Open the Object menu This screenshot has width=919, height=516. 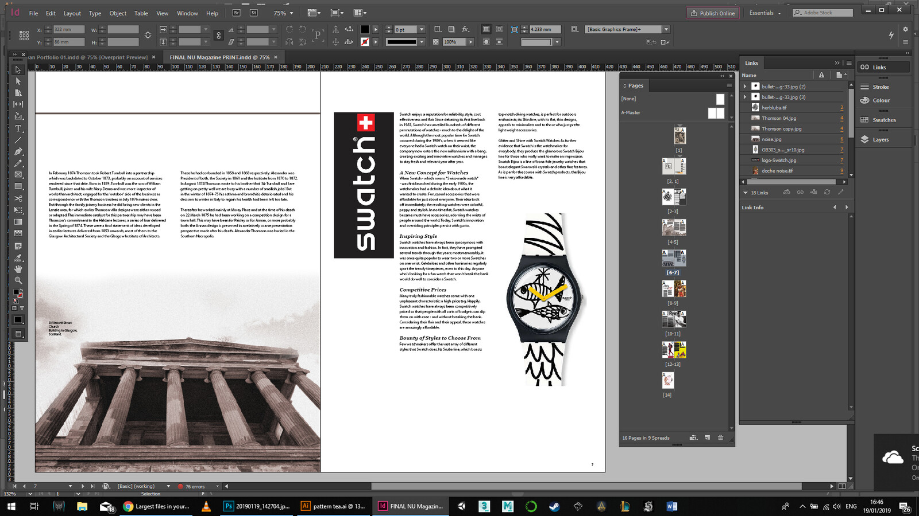pos(118,13)
